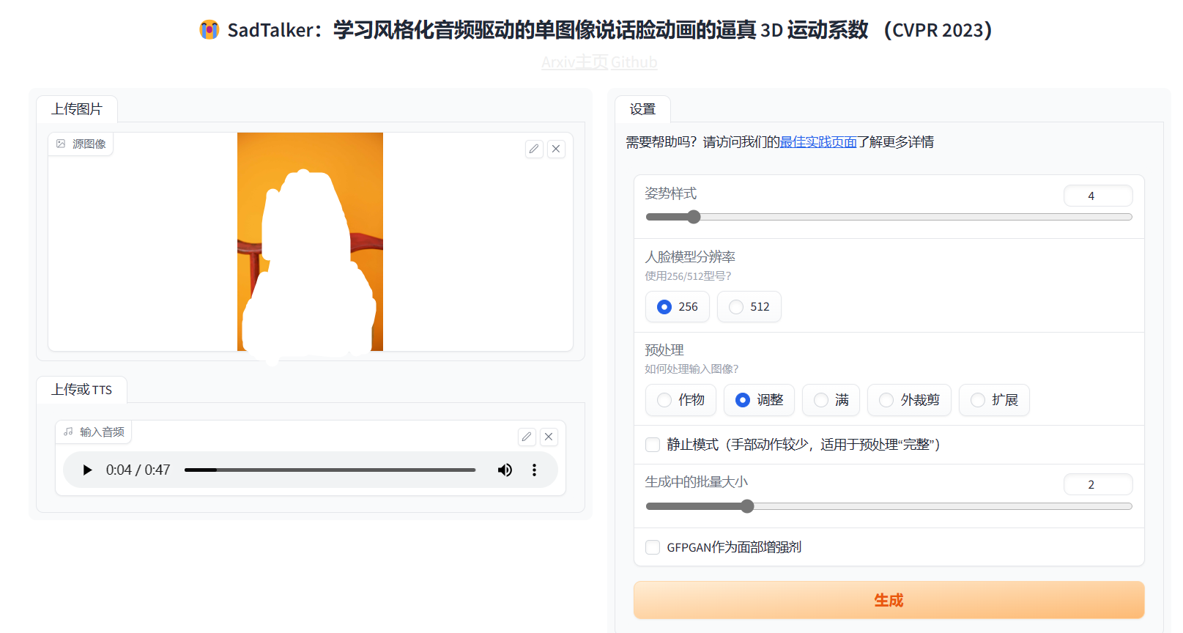Choose the 扩展 preprocess option

[x=994, y=400]
